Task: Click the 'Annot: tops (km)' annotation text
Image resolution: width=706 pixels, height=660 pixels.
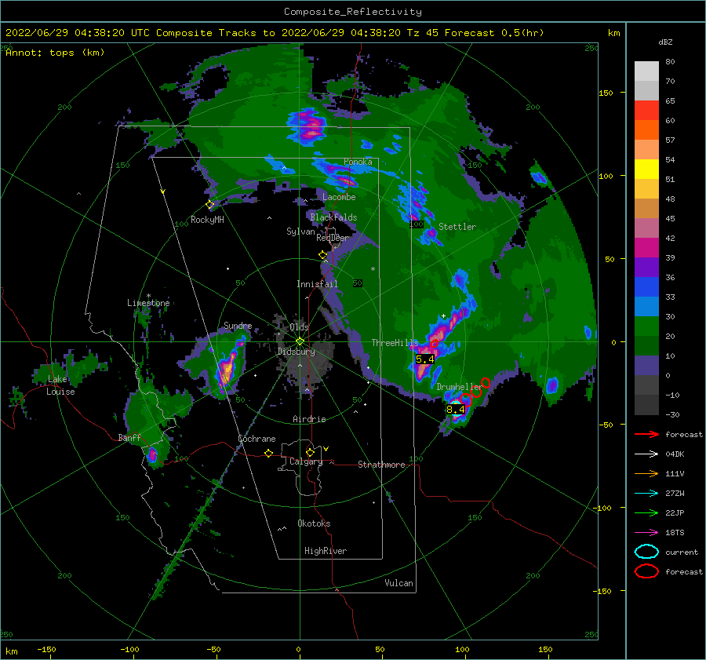Action: coord(55,53)
